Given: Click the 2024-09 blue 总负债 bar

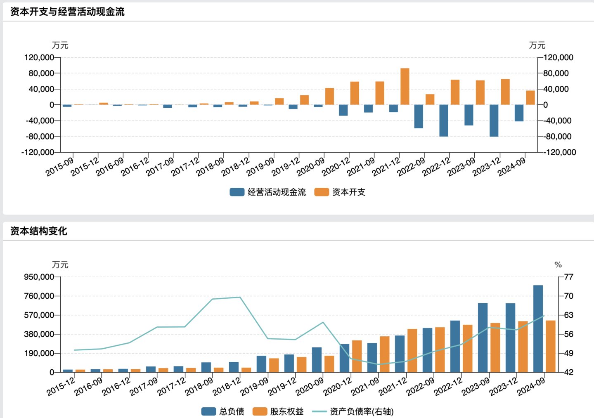Looking at the screenshot, I should tap(538, 328).
